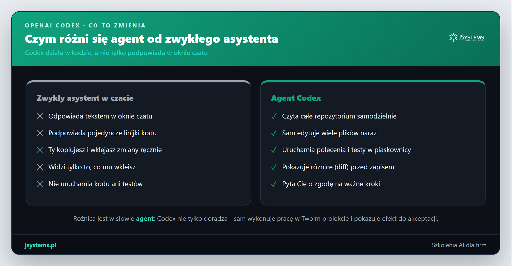Click the checkmark beside 'Sam edytuje wiele plików naraz'
Screen dimensions: 512x266
coord(274,133)
